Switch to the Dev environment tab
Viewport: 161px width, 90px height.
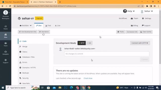39,25
